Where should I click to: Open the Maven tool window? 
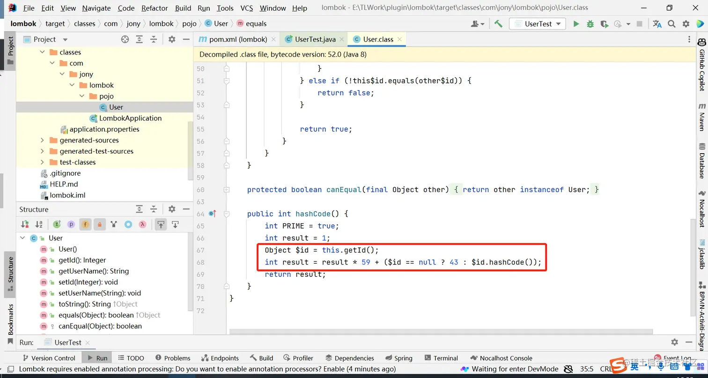[x=701, y=117]
